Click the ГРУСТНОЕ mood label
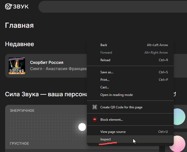187x152 pixels. [x=19, y=143]
